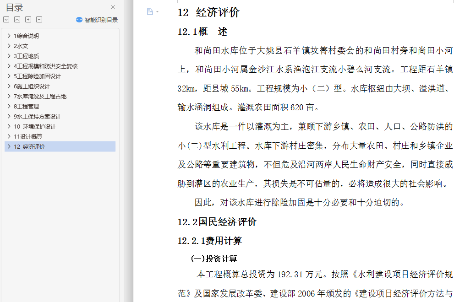The image size is (454, 302).
Task: Go to 3工程地质 in outline
Action: pos(27,56)
